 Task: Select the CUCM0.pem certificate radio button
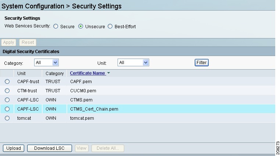7,91
